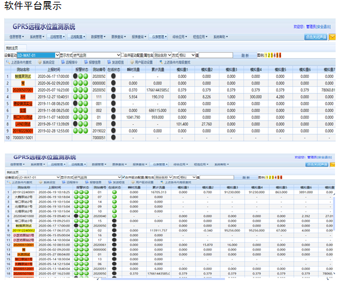Open 显示方式 dropdown in upper screenshot
Screen dimensions: 353x286
(x=97, y=55)
